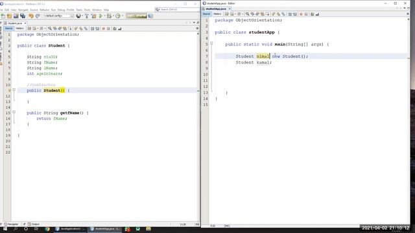Screen dimensions: 415x233
Task: Open the Team menu
Action: click(x=79, y=10)
